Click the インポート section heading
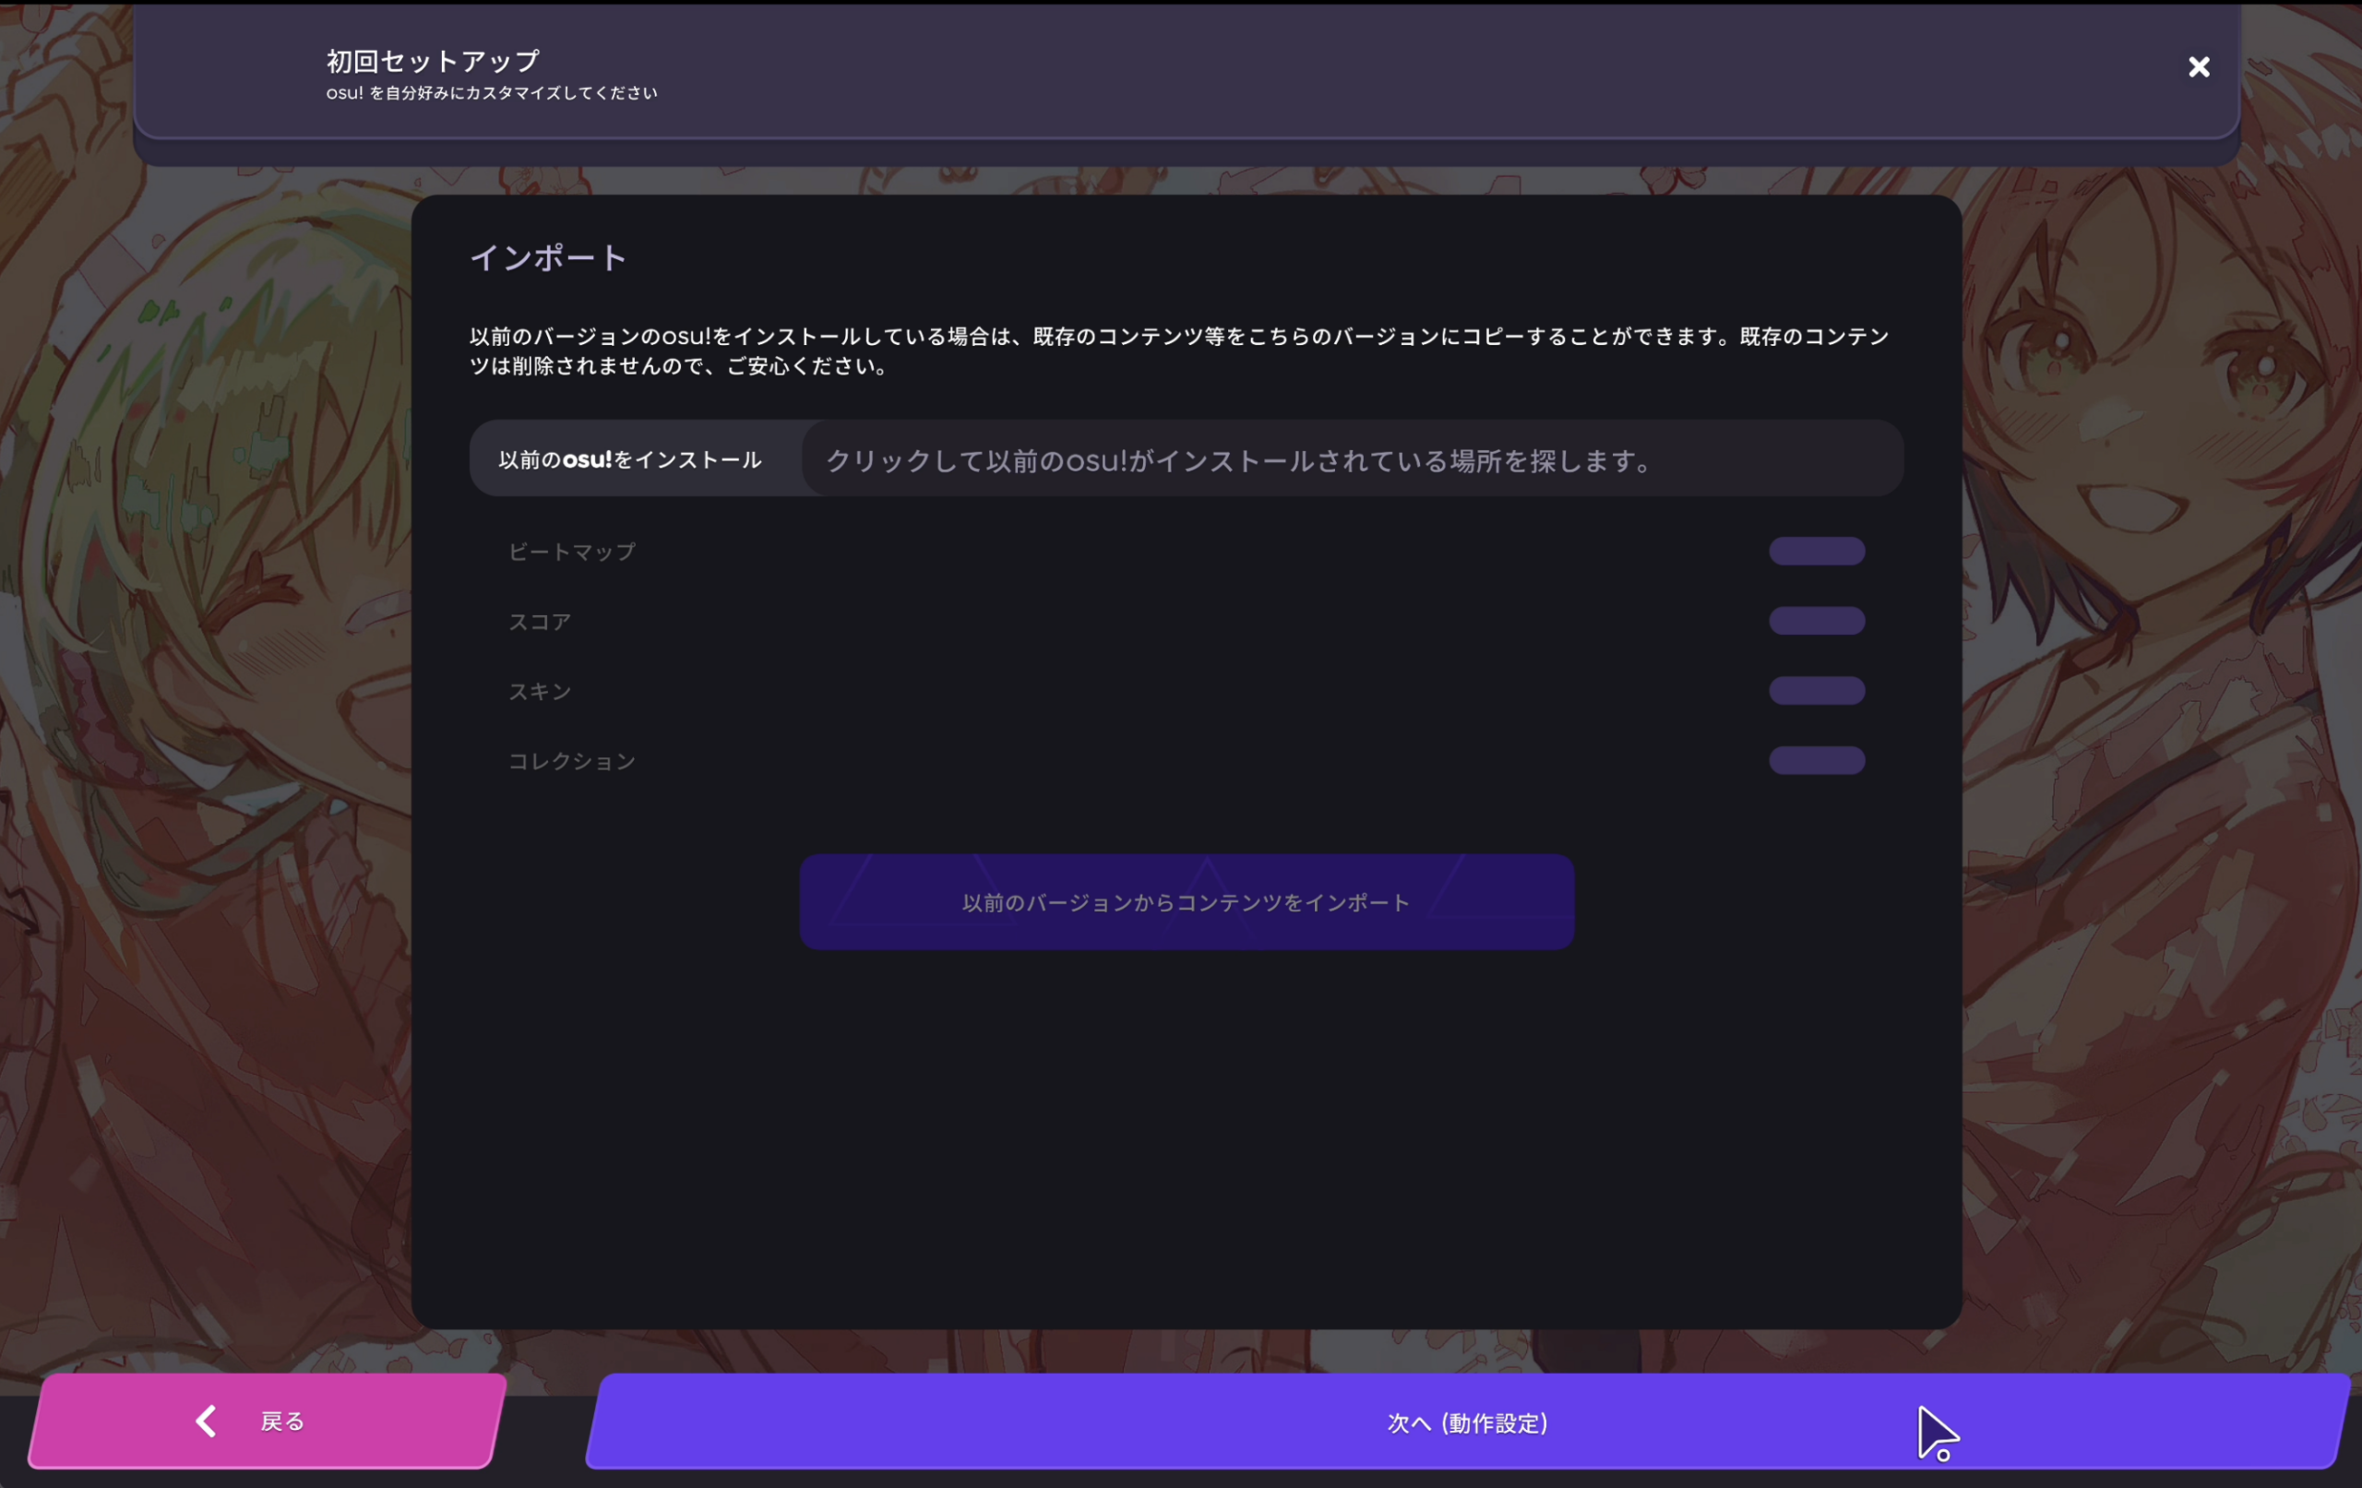The height and width of the screenshot is (1488, 2362). point(548,257)
